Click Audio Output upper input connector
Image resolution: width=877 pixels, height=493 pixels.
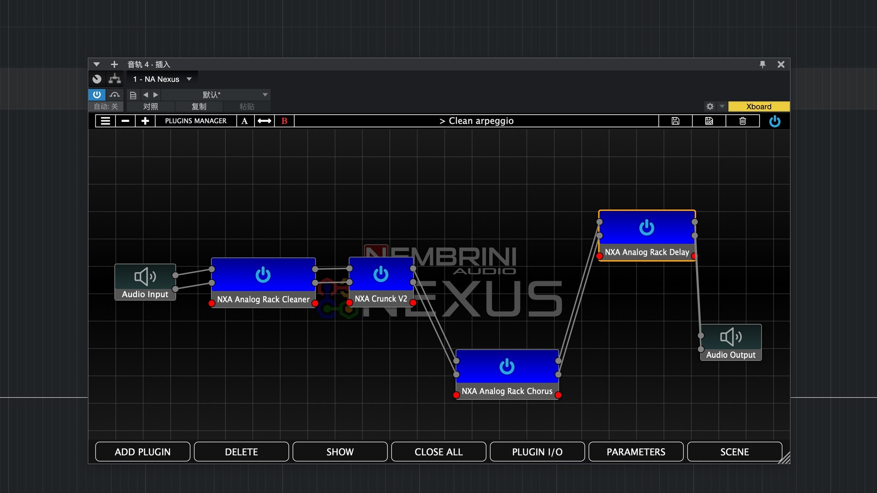701,336
